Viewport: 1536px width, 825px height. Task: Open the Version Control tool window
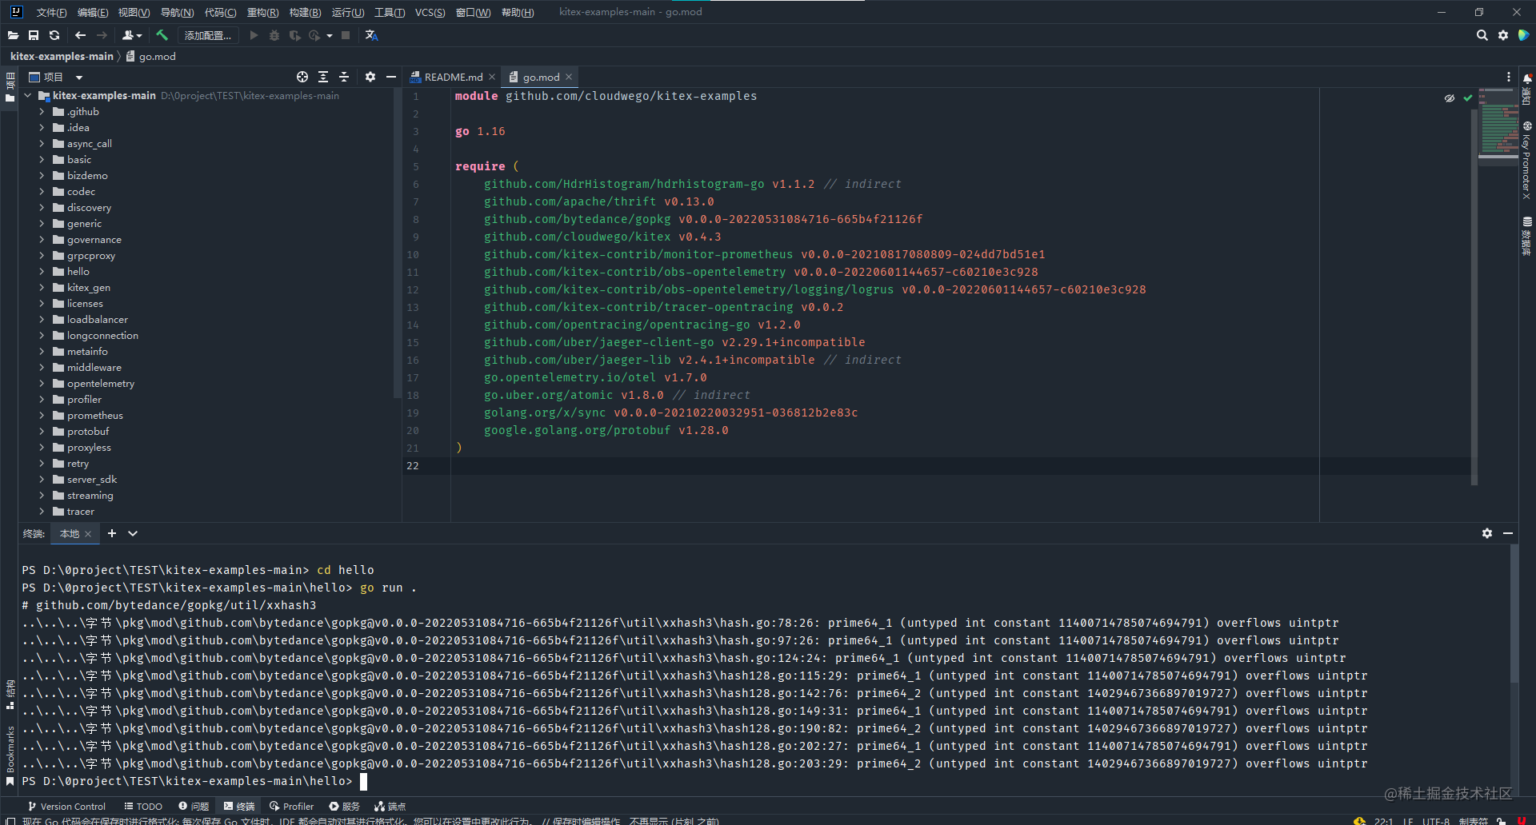pos(67,806)
